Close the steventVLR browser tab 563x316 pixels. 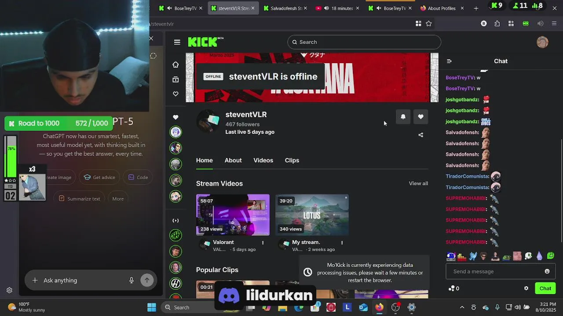click(x=253, y=8)
